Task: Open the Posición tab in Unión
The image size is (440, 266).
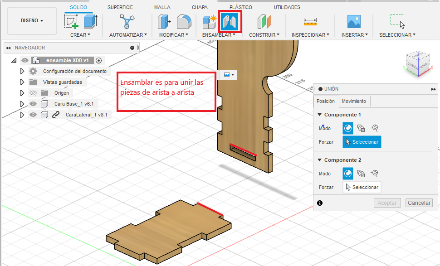Action: point(326,101)
